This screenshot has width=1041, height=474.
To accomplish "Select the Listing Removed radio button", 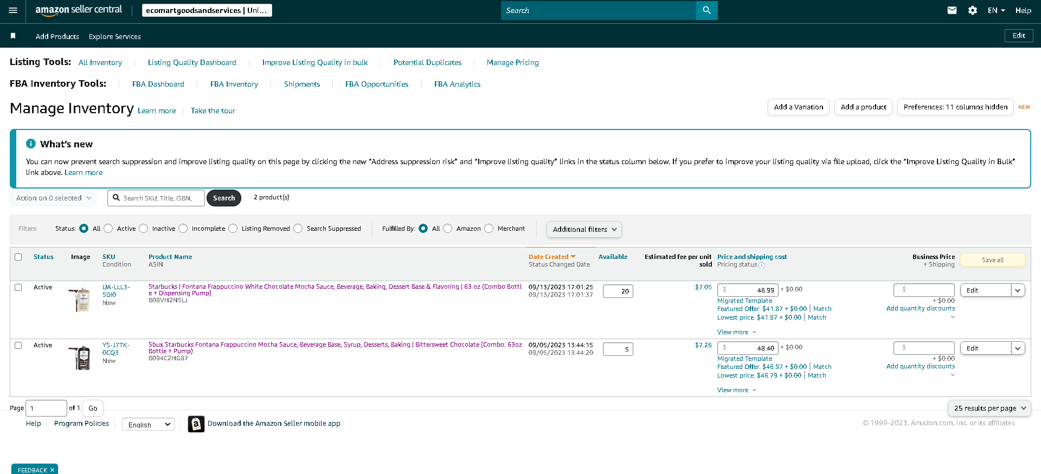I will (x=233, y=229).
